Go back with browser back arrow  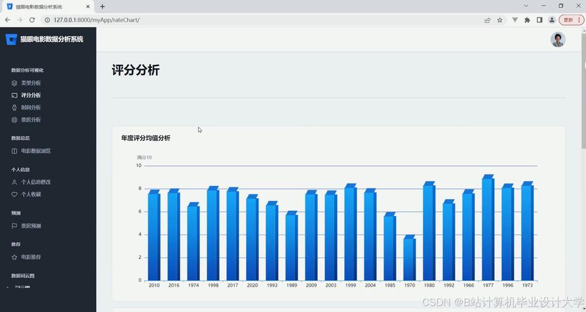pyautogui.click(x=7, y=20)
